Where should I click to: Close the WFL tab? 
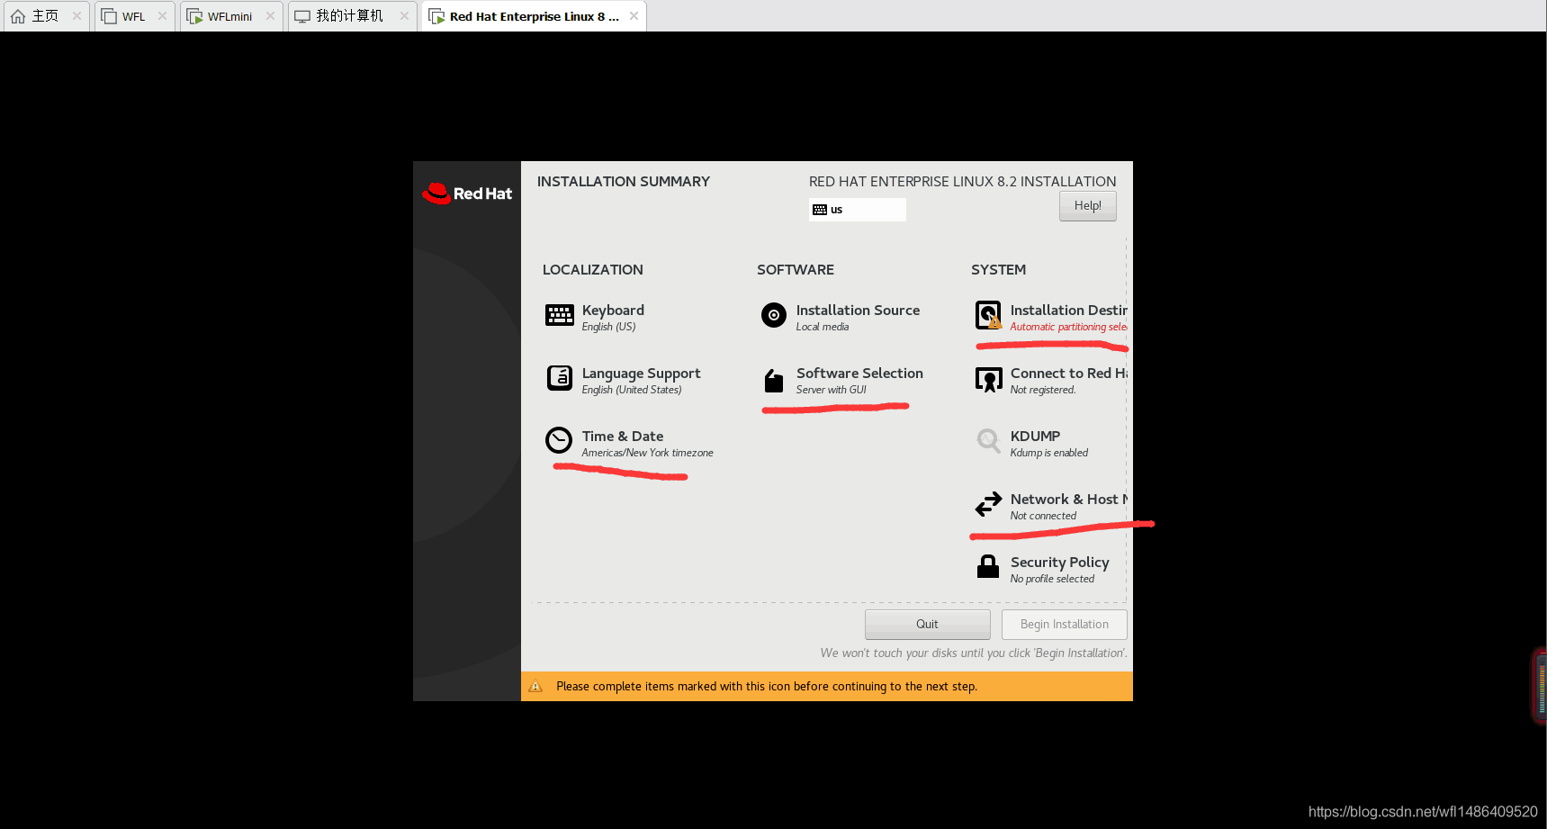click(162, 15)
